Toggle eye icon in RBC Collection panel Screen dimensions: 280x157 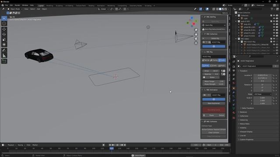[x=204, y=42]
